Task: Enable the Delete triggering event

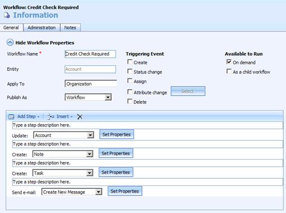Action: (130, 101)
